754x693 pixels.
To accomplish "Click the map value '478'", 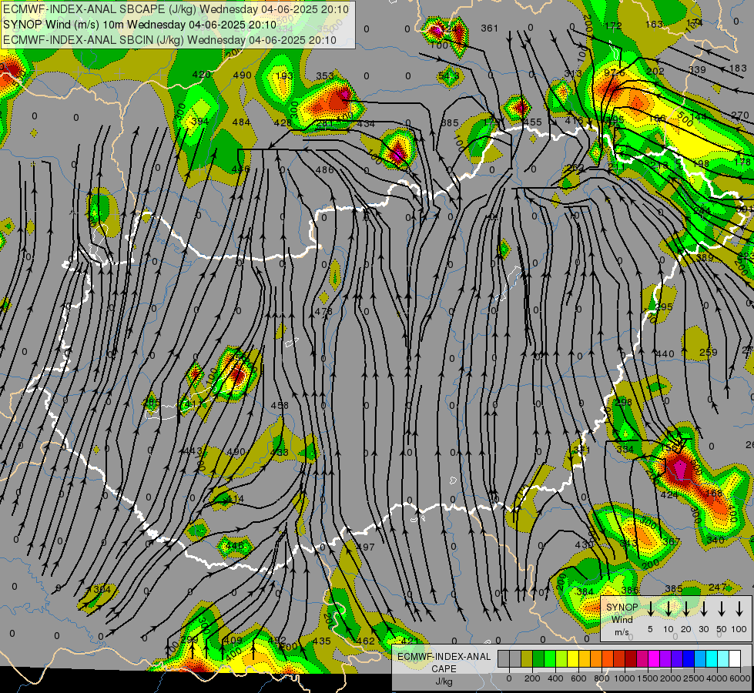I will pos(323,311).
